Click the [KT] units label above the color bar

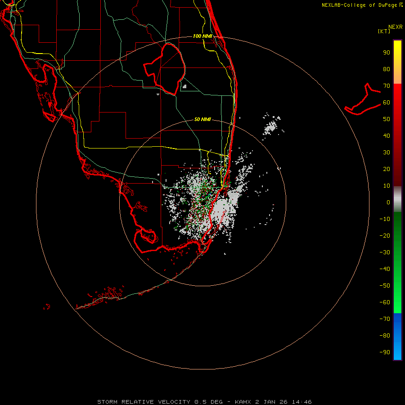pyautogui.click(x=384, y=31)
